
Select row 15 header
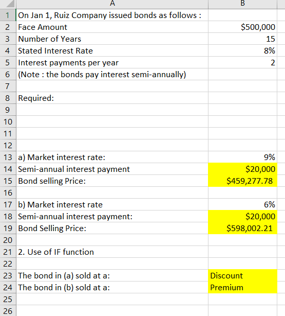click(x=8, y=181)
